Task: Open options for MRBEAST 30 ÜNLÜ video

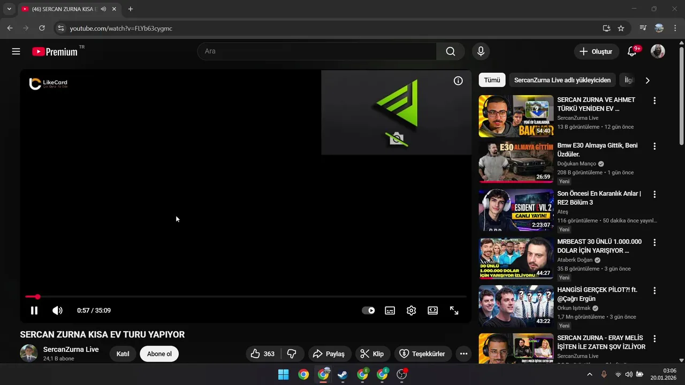Action: click(654, 242)
